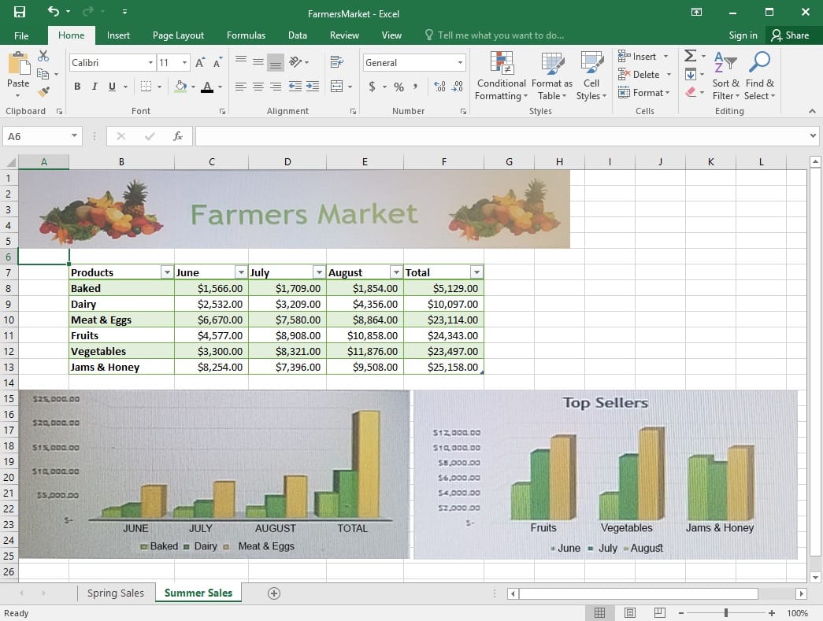Apply Percent Style number format
Viewport: 823px width, 621px height.
[x=399, y=87]
